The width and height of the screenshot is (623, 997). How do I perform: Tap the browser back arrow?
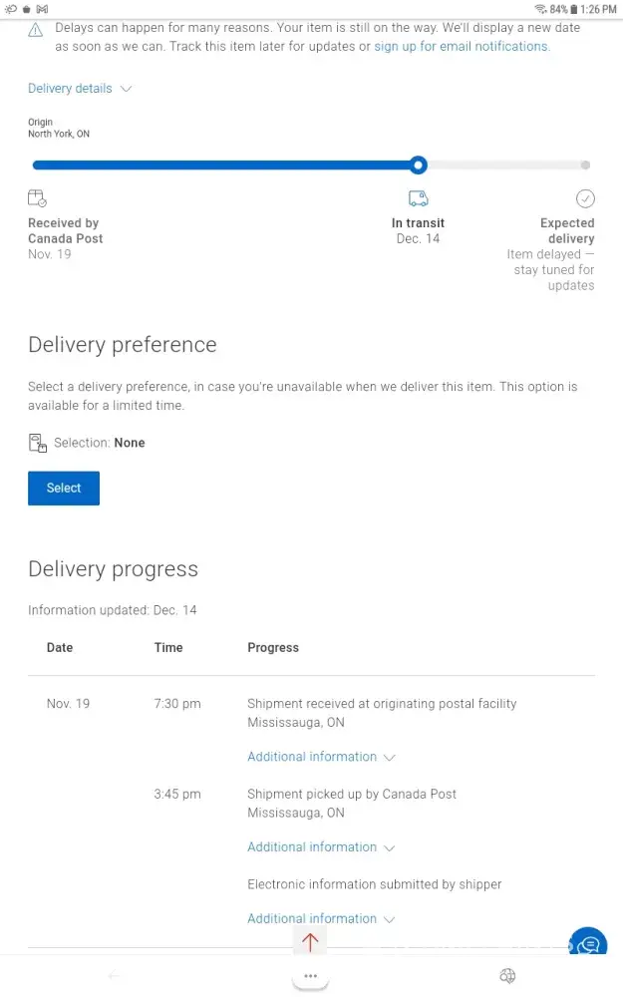coord(114,976)
